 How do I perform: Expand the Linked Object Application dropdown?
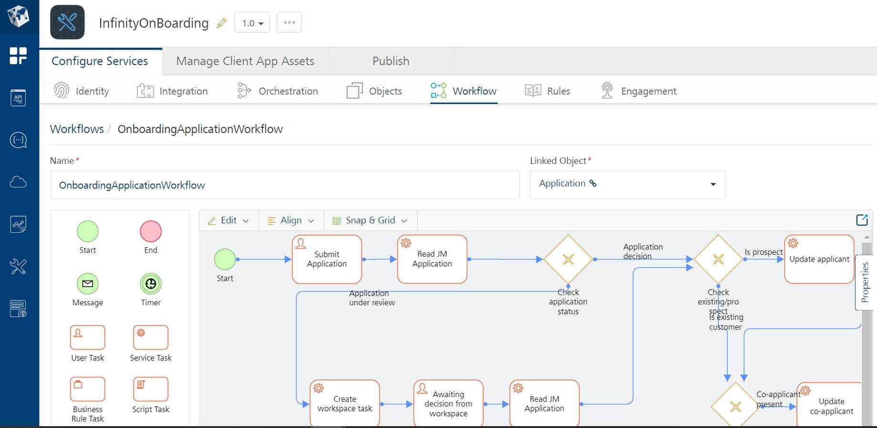627,185
